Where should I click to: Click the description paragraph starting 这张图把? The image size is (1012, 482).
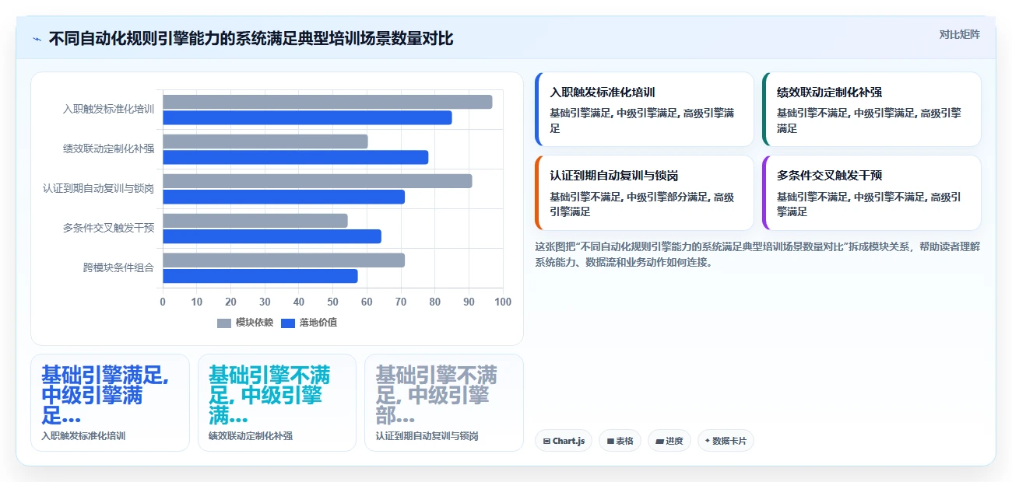click(757, 254)
